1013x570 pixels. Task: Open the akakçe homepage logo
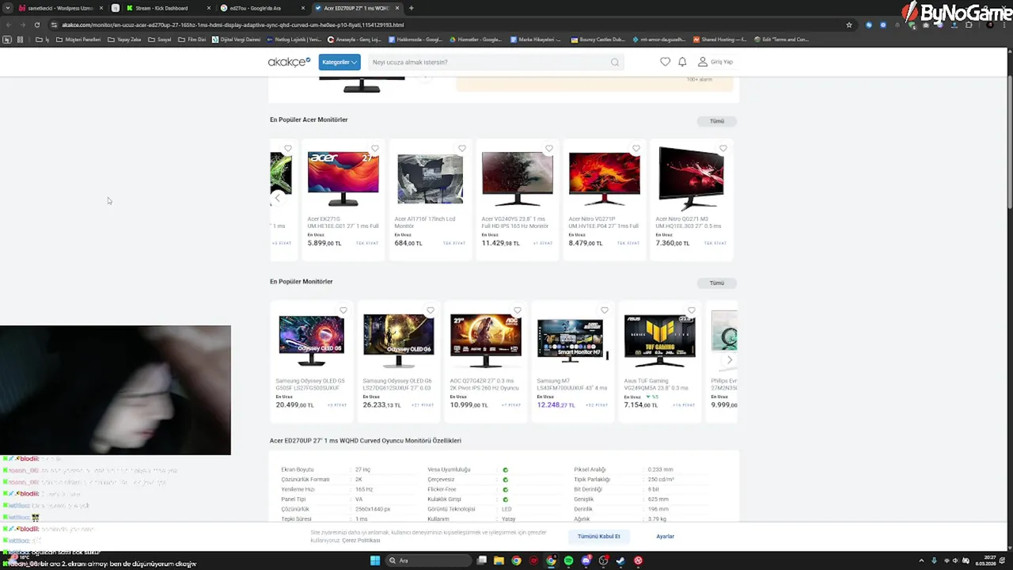point(289,62)
